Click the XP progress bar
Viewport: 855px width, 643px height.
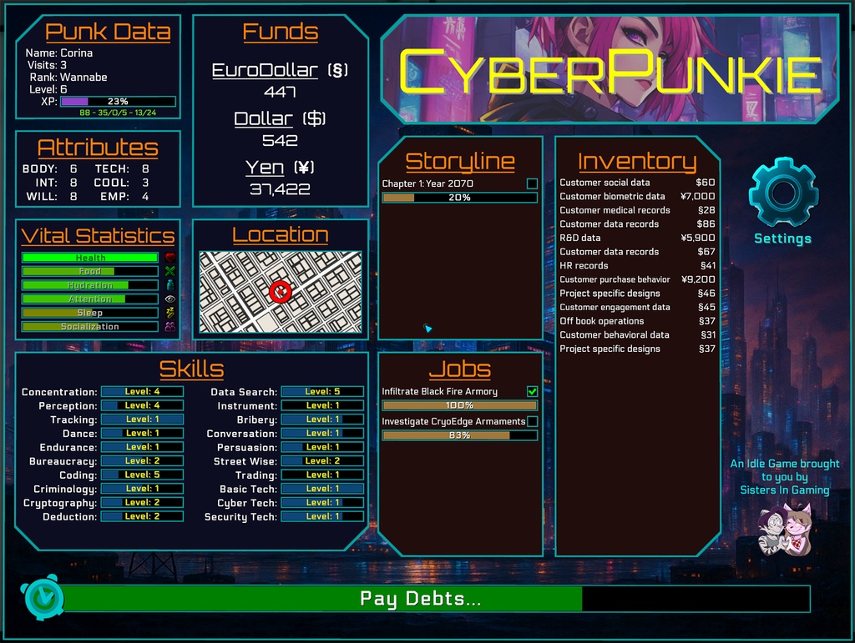tap(116, 100)
